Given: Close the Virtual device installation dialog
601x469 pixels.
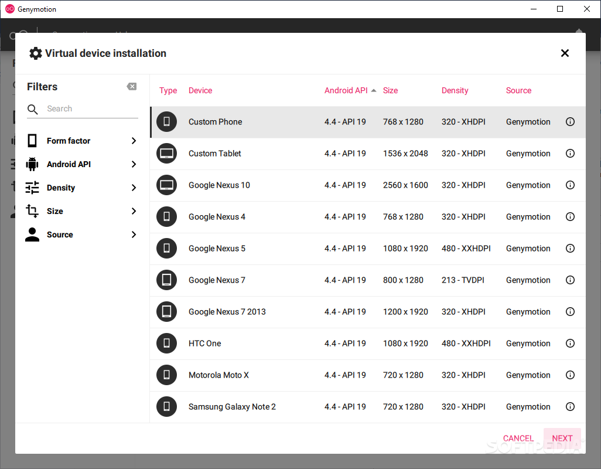Looking at the screenshot, I should pos(565,53).
